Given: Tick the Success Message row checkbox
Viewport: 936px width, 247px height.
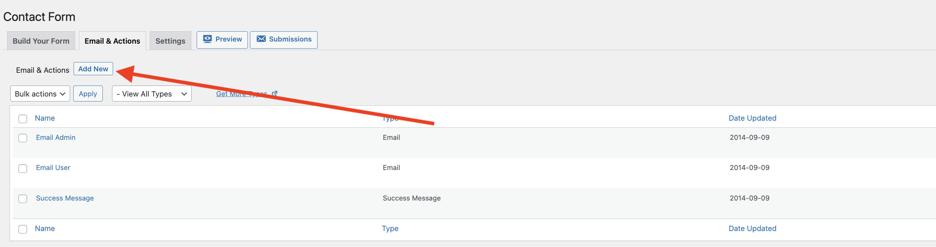Looking at the screenshot, I should 23,199.
